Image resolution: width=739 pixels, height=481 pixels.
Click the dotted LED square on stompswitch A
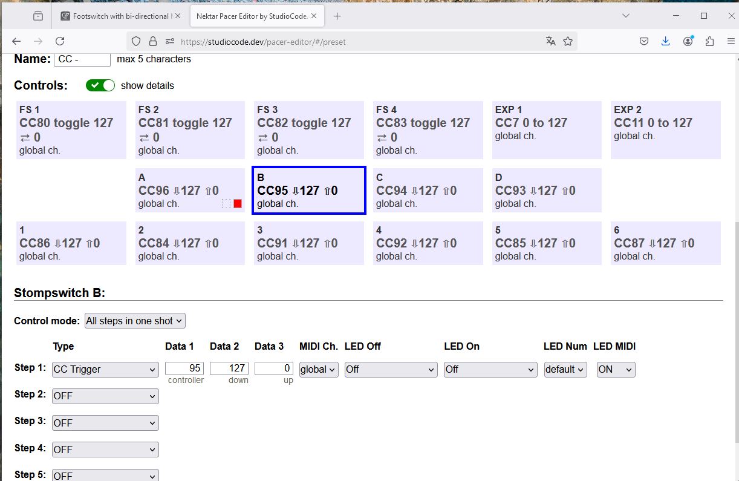pos(226,204)
